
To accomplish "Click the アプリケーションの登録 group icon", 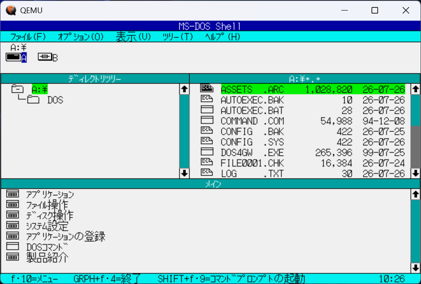I will [x=13, y=236].
